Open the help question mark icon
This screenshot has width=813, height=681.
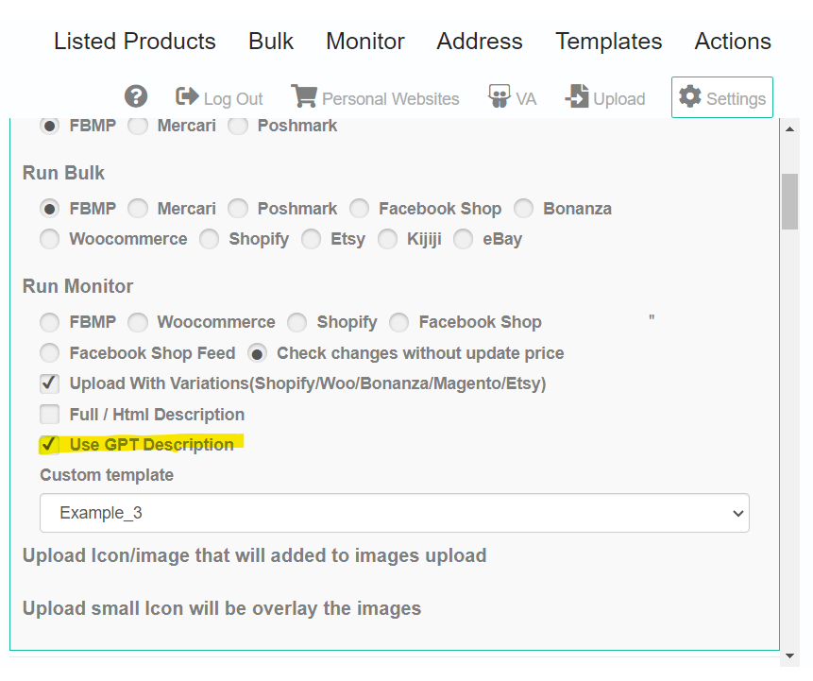click(136, 96)
